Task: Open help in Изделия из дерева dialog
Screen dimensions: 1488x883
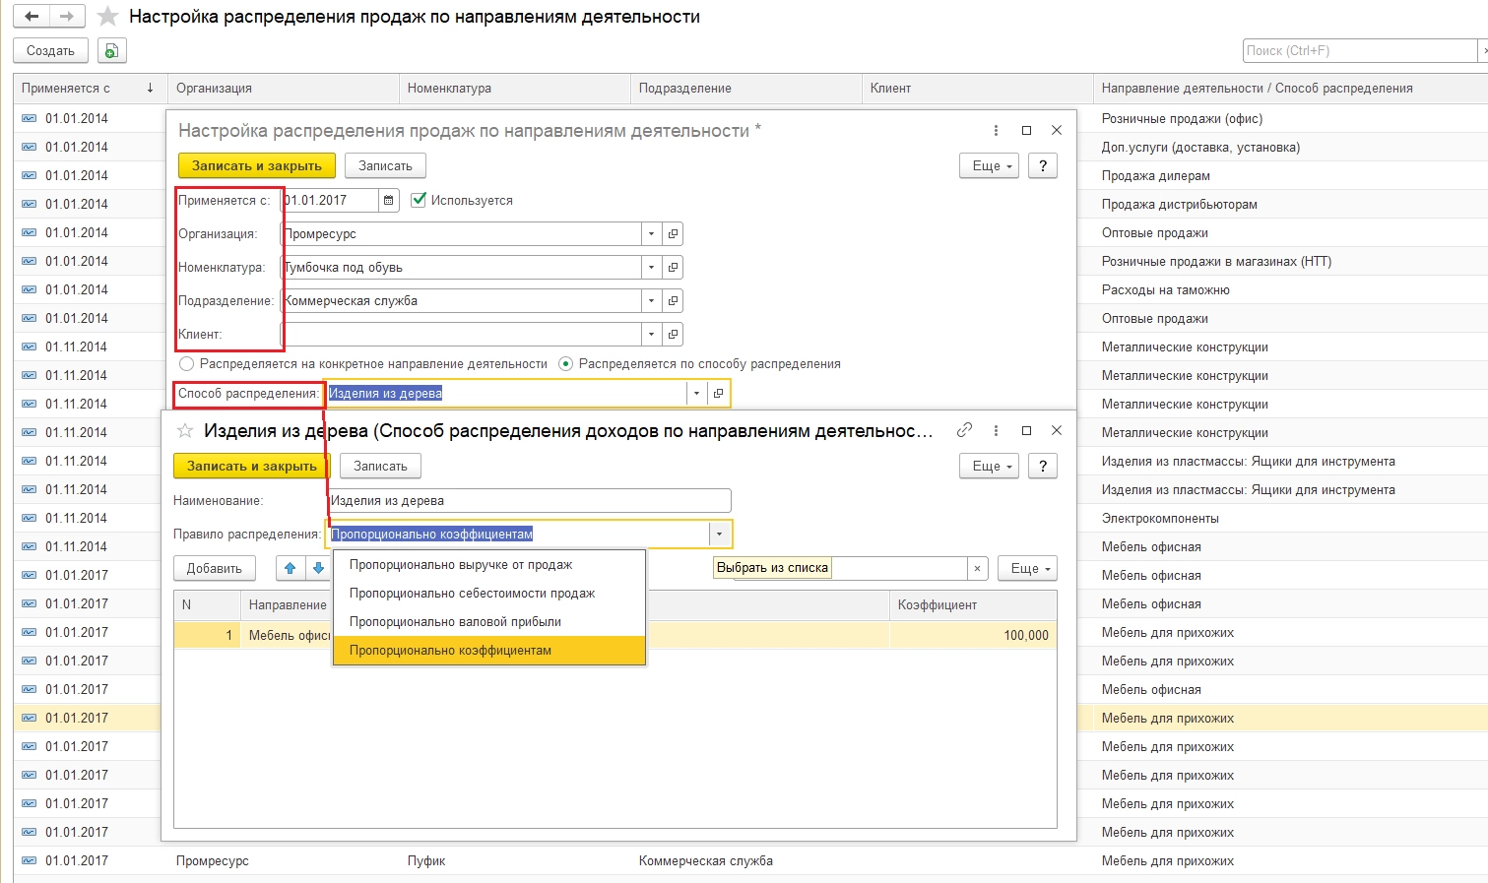Action: (x=1042, y=466)
